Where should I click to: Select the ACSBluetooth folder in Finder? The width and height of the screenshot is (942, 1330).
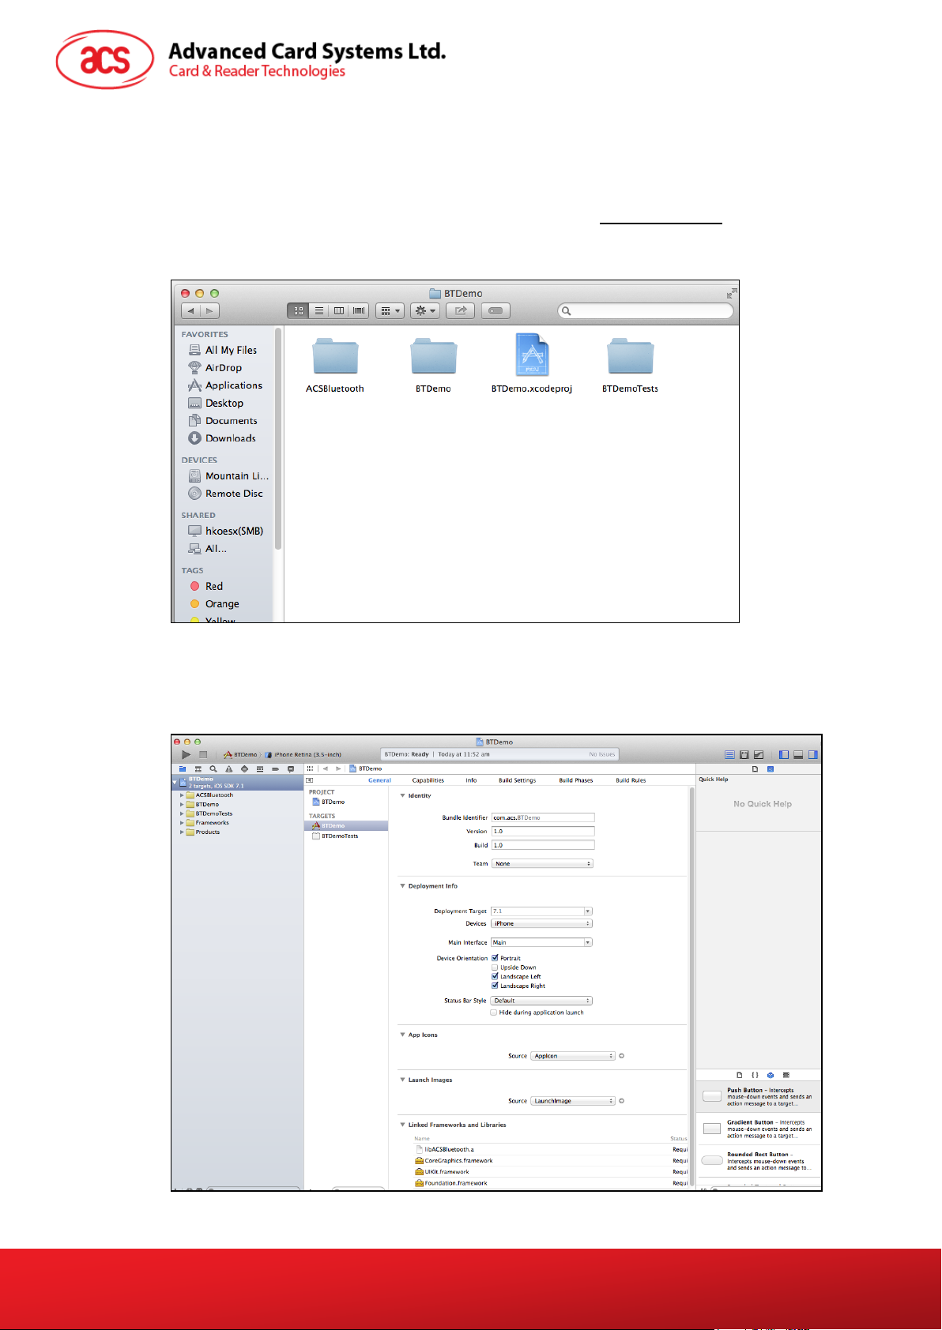coord(335,365)
